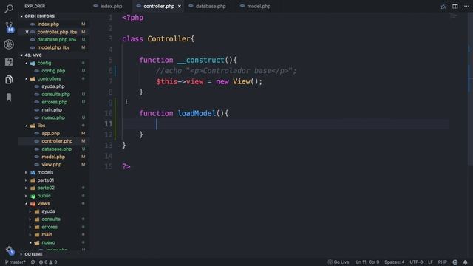Switch to the database.php tab
The width and height of the screenshot is (473, 266).
coord(207,7)
